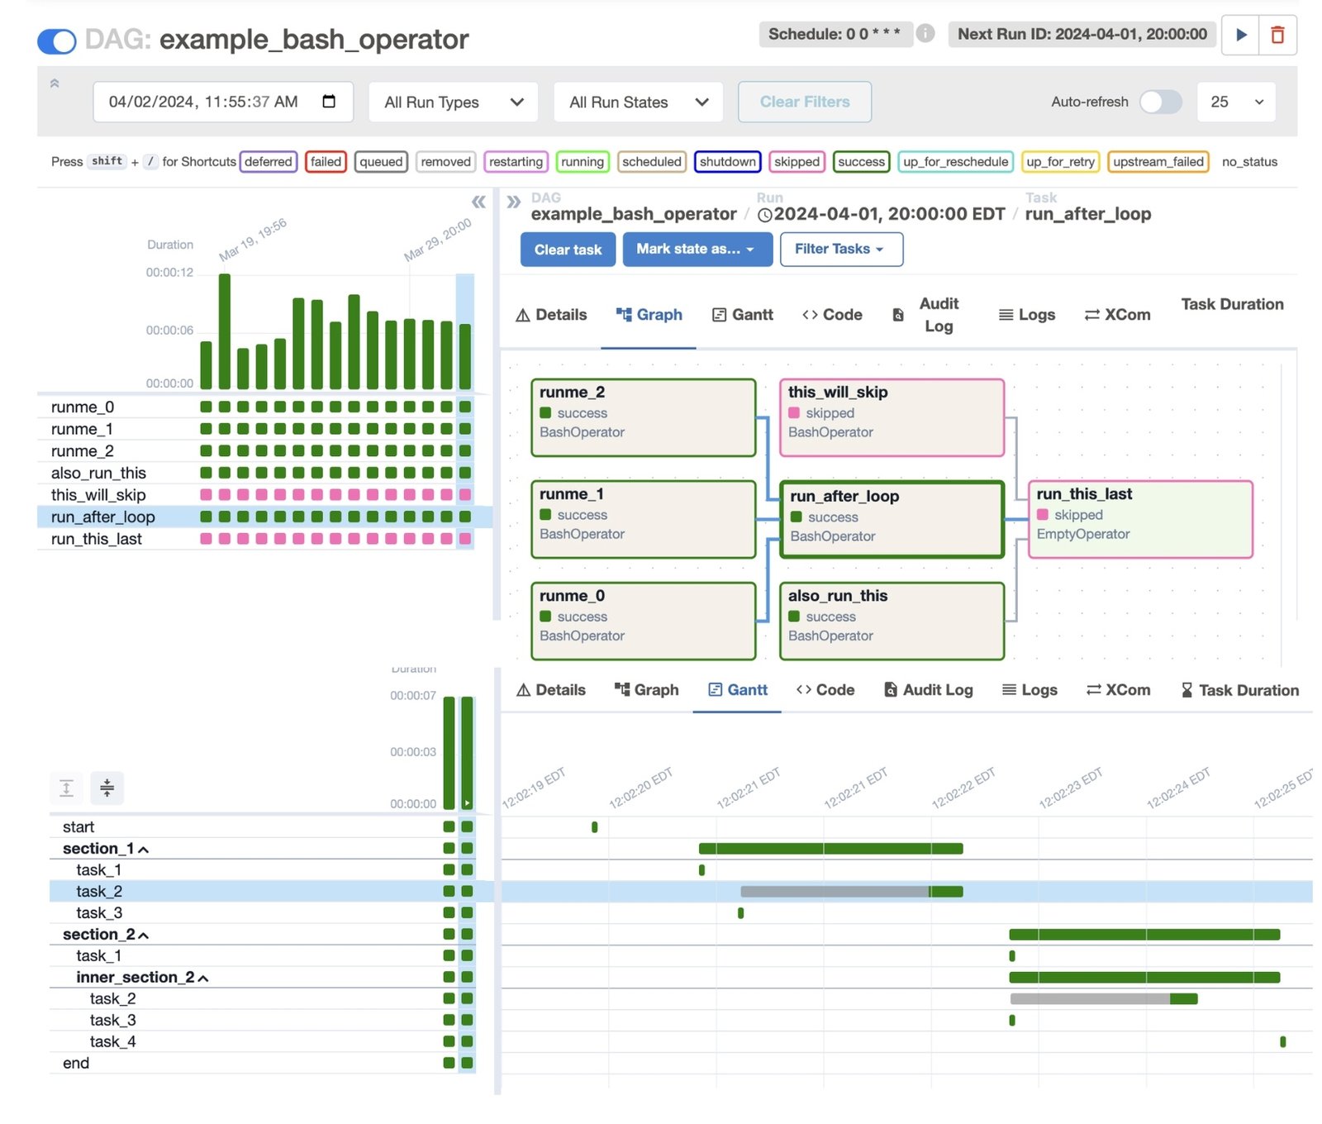Trigger DAG with play icon
1322x1124 pixels.
click(1240, 35)
